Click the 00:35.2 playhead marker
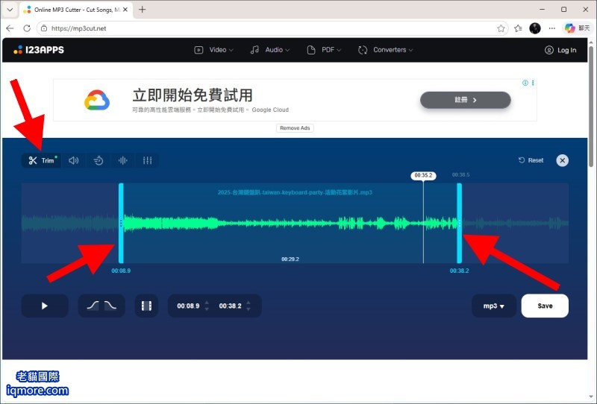This screenshot has height=404, width=597. [423, 175]
